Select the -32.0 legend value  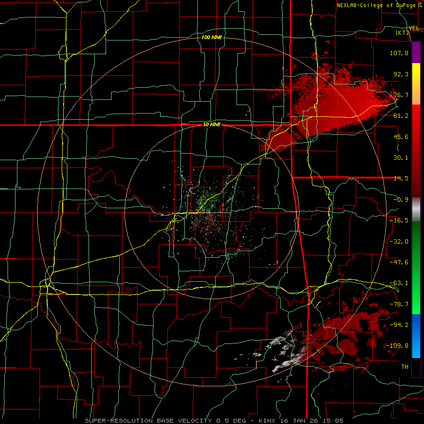[399, 242]
